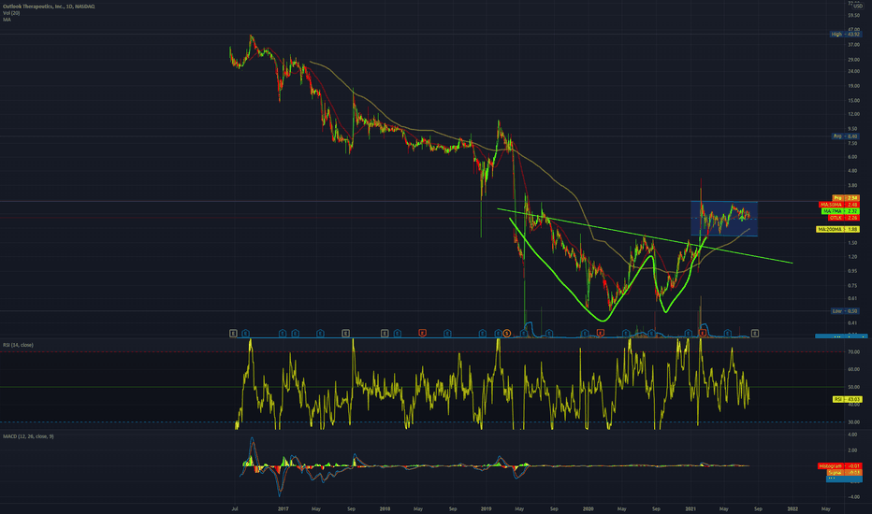The width and height of the screenshot is (872, 514).
Task: Click the 37.00 price scale value
Action: (x=853, y=45)
